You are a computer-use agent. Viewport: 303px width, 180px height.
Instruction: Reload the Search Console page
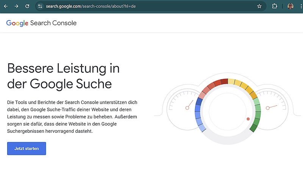pos(27,6)
